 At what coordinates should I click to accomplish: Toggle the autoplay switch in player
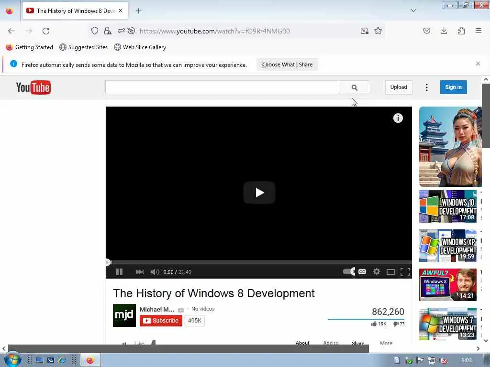(349, 271)
